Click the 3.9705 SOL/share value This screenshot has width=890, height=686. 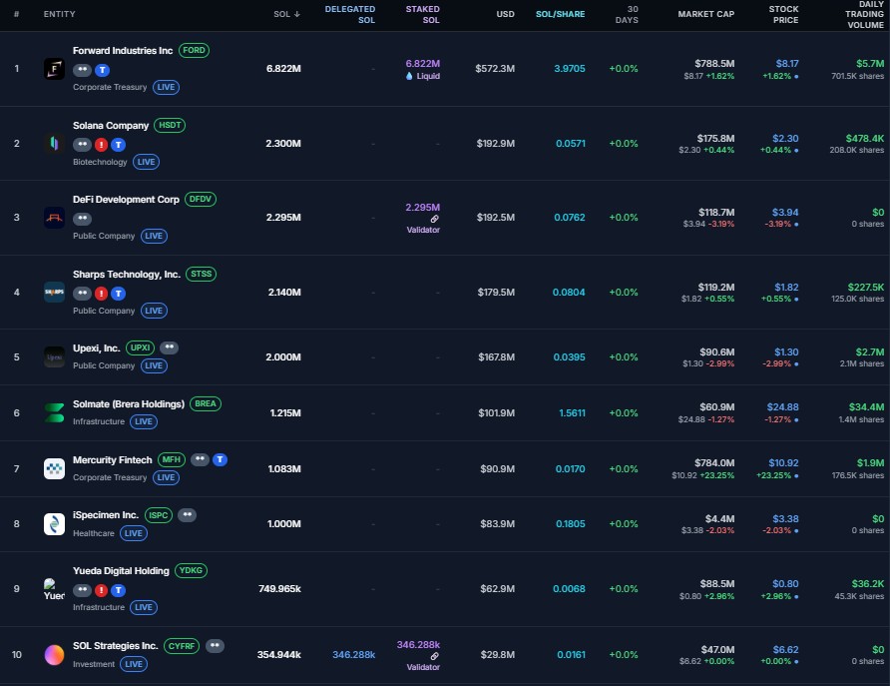570,69
